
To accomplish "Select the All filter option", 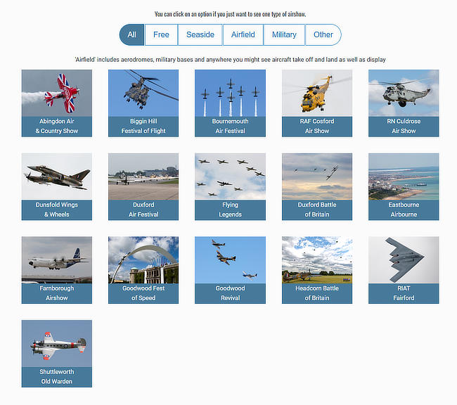I will point(131,34).
